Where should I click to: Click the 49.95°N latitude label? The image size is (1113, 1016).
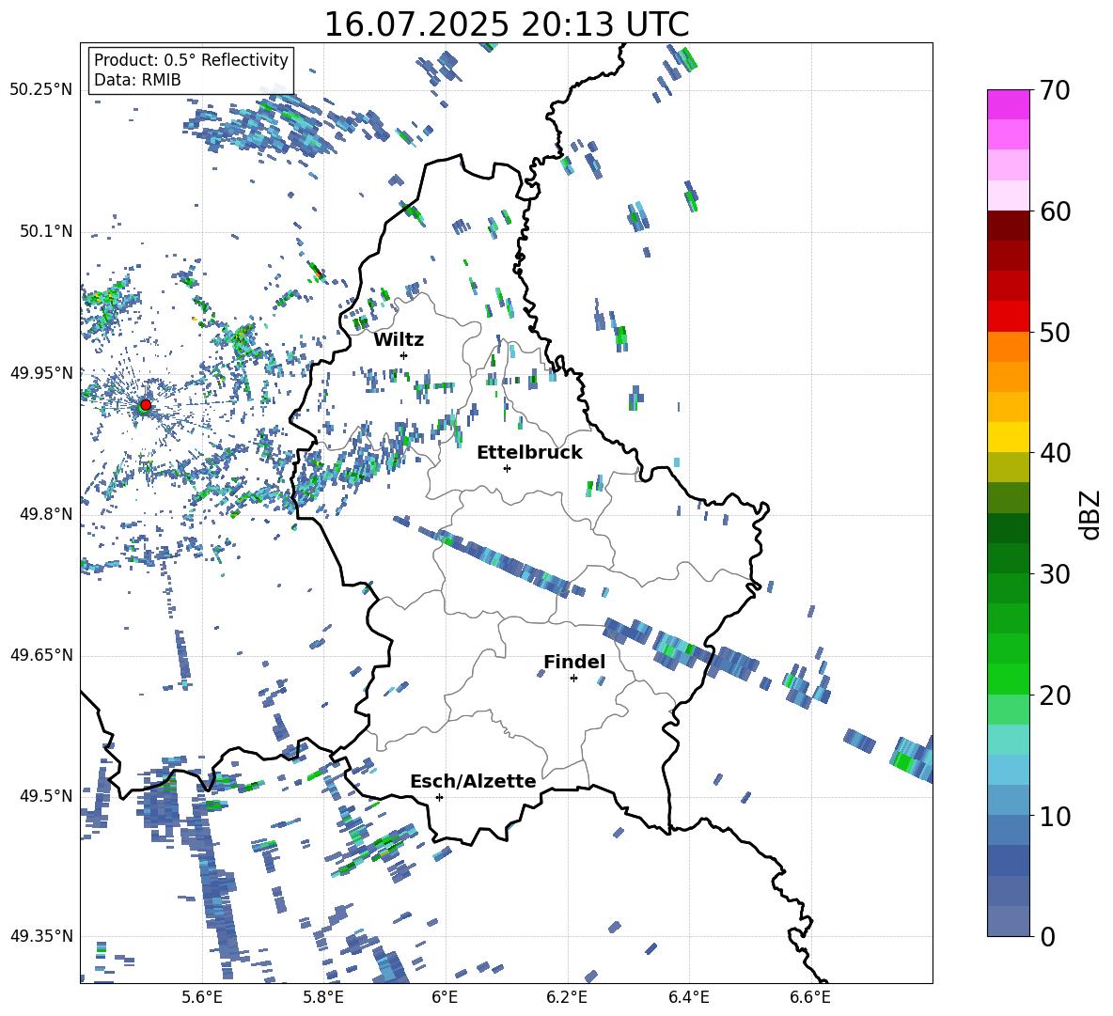(x=41, y=372)
